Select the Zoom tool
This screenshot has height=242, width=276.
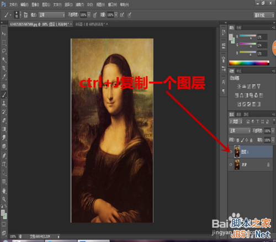point(4,199)
